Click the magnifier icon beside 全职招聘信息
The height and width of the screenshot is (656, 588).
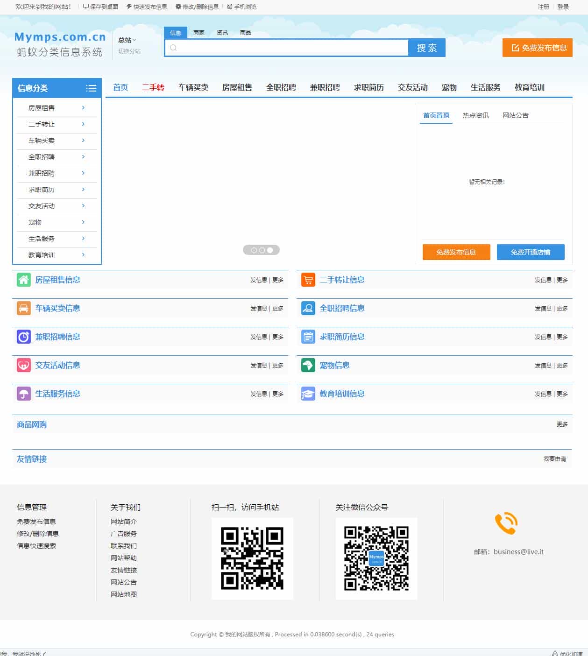(307, 308)
